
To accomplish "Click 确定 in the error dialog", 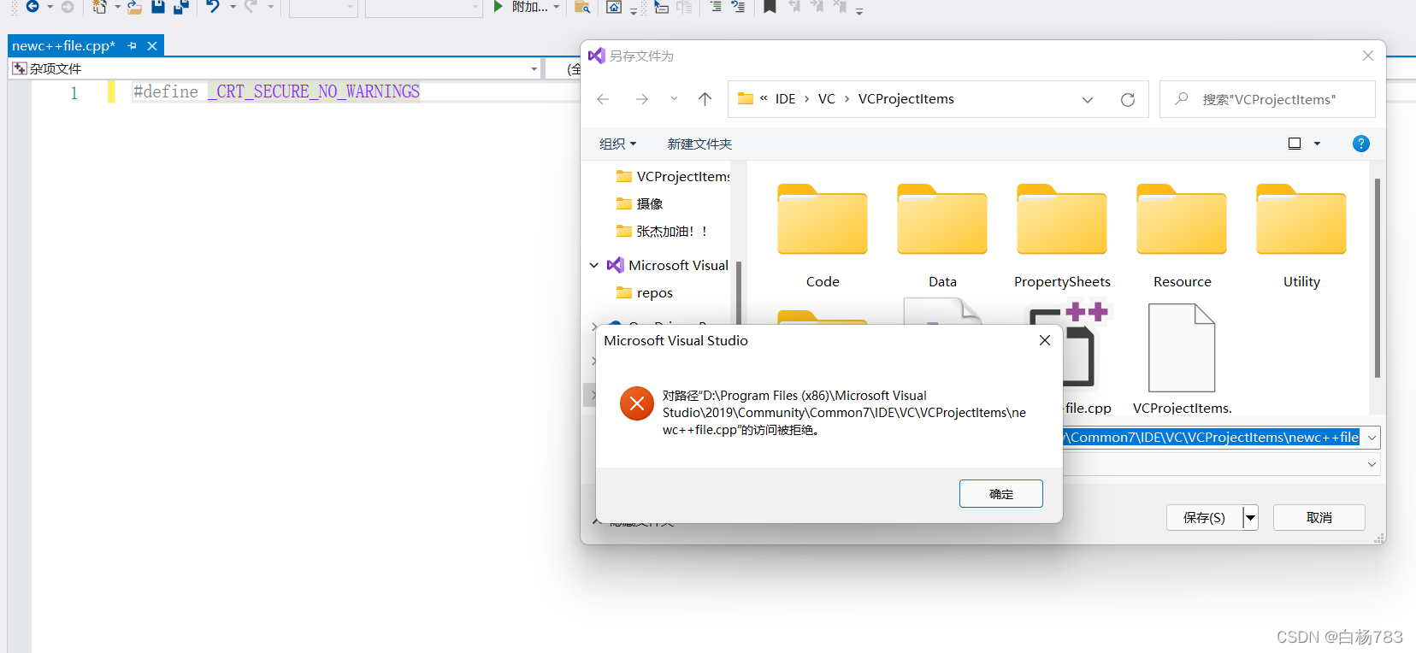I will click(1000, 494).
